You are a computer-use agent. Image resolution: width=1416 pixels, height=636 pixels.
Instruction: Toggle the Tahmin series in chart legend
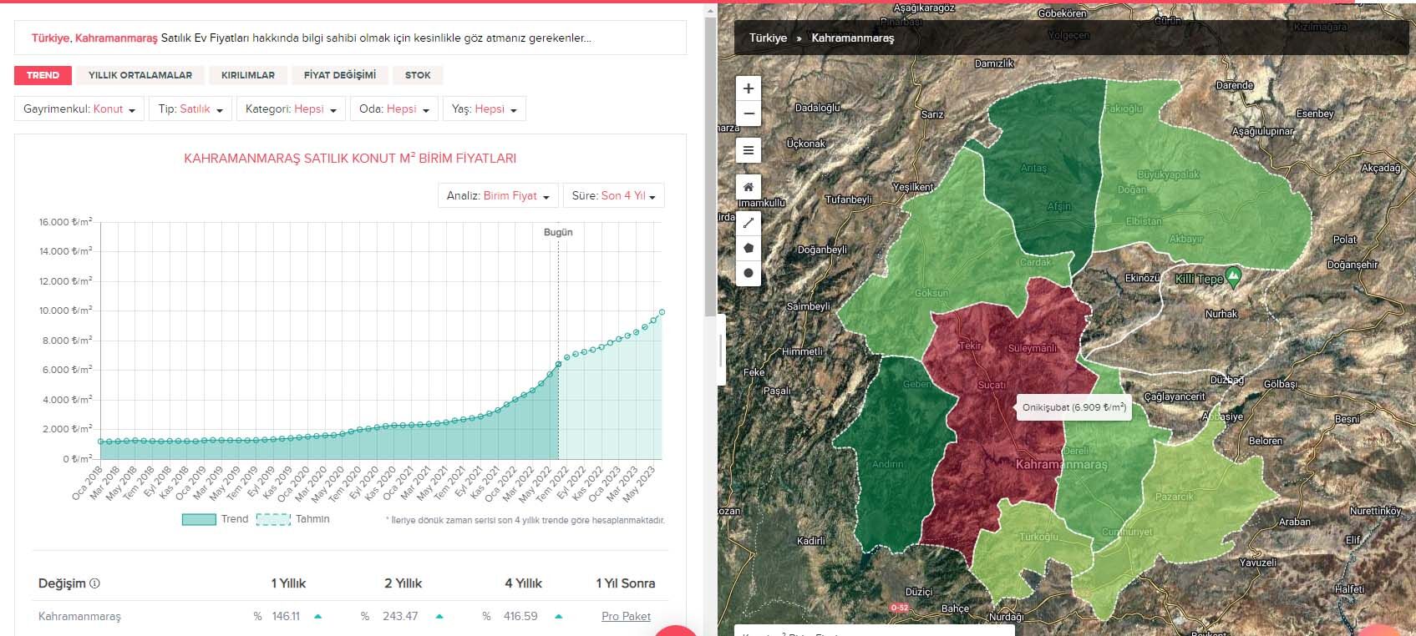[292, 519]
